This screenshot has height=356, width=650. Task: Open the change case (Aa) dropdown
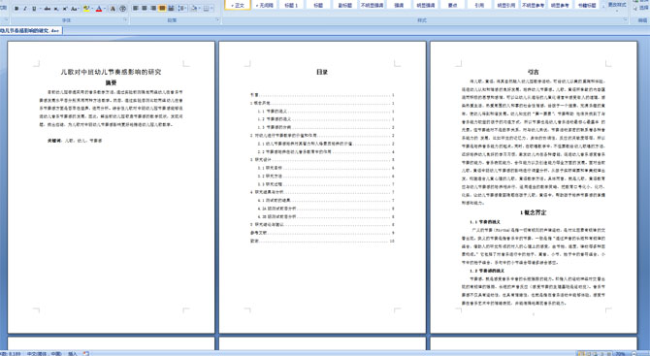coord(75,9)
